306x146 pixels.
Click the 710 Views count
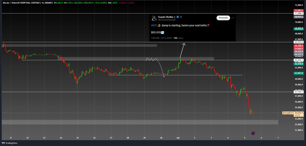click(x=178, y=38)
